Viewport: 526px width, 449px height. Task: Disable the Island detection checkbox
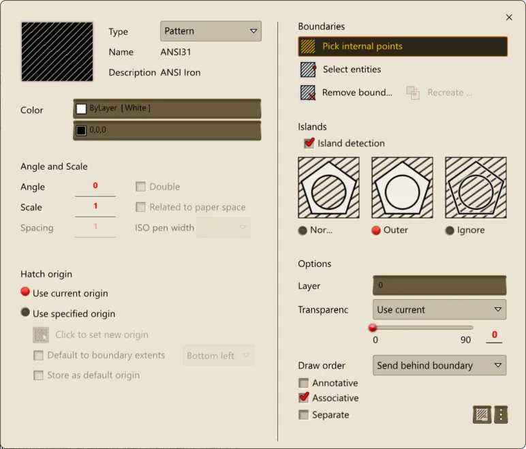pos(309,143)
